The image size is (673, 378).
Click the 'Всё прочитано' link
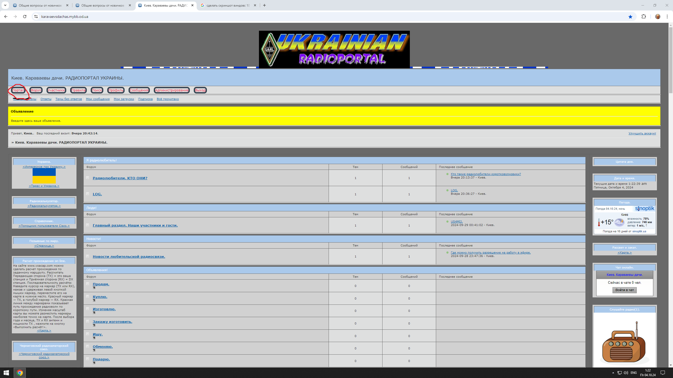pyautogui.click(x=168, y=99)
